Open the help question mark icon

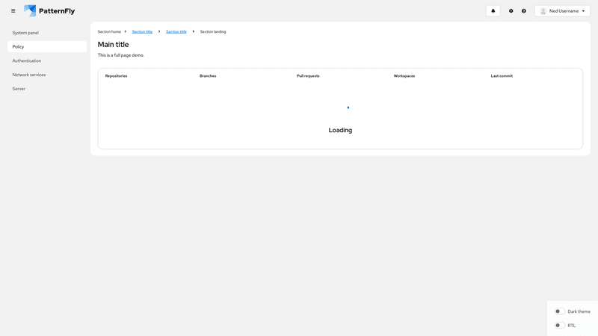(x=524, y=11)
